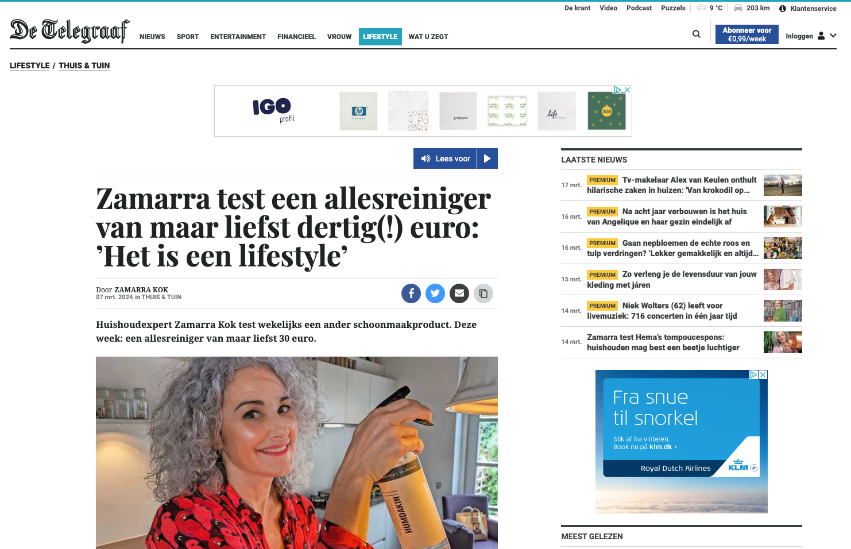Open Klantenservice info link
Image resolution: width=851 pixels, height=549 pixels.
coord(808,9)
